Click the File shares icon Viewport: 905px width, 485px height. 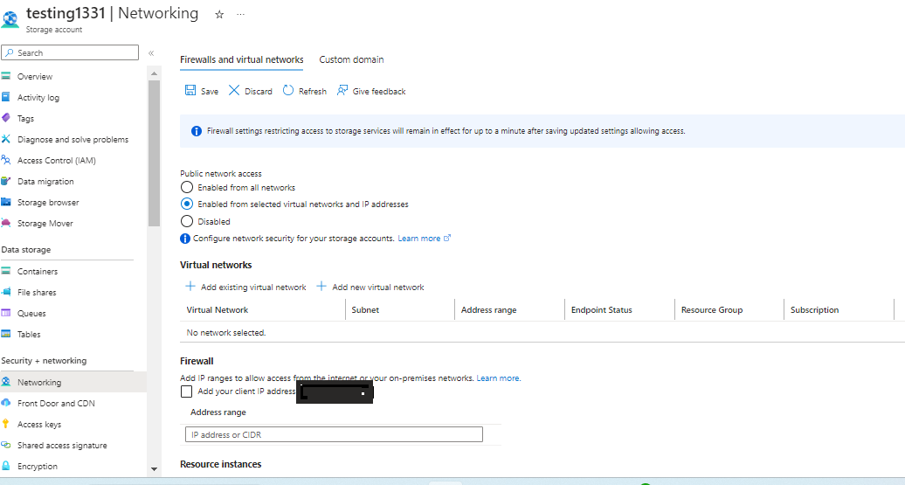pos(6,292)
